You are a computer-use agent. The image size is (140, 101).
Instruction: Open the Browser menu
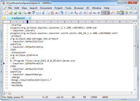pos(79,8)
